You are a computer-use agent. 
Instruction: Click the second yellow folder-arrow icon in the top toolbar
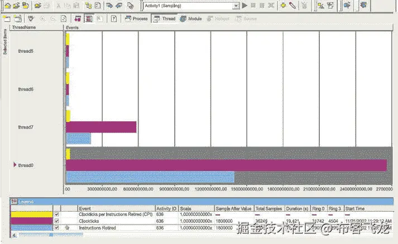click(x=16, y=6)
